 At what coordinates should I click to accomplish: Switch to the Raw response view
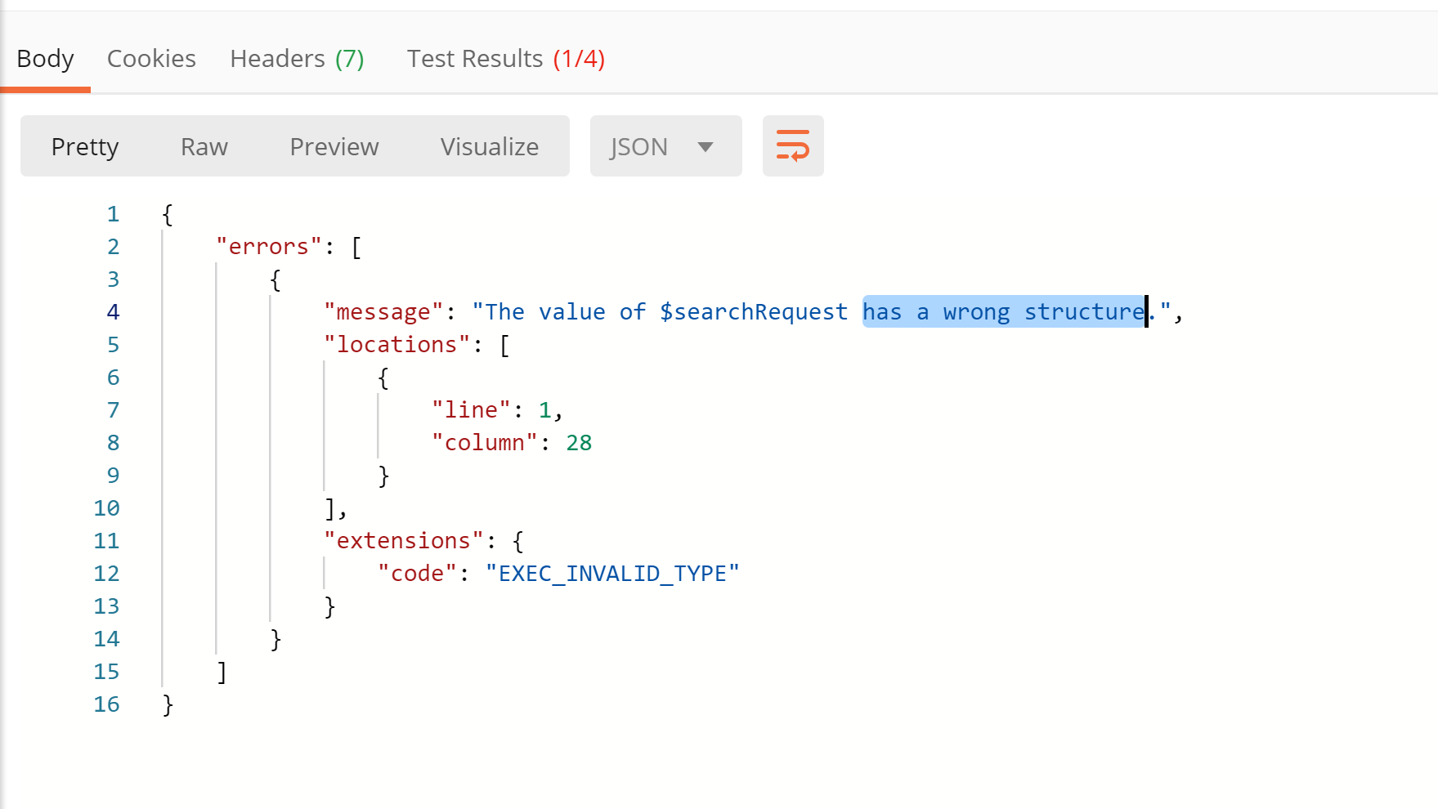click(x=203, y=146)
